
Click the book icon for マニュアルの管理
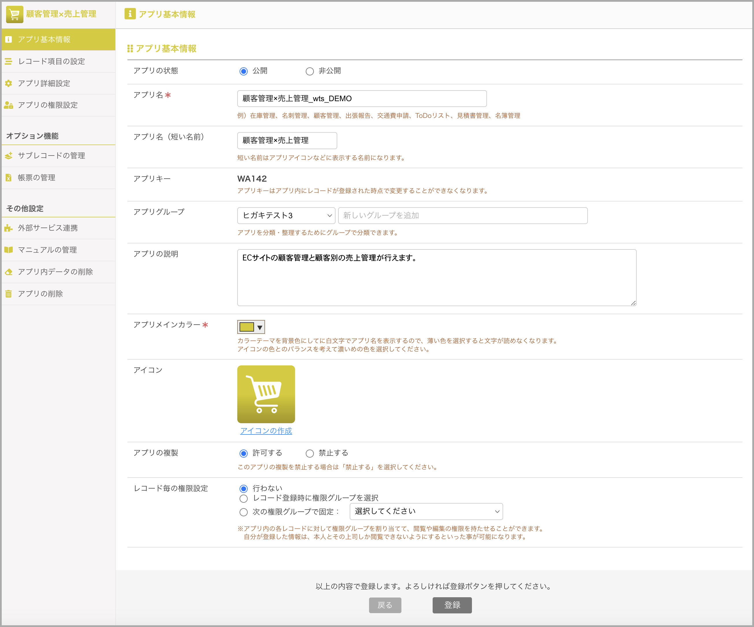click(x=9, y=250)
